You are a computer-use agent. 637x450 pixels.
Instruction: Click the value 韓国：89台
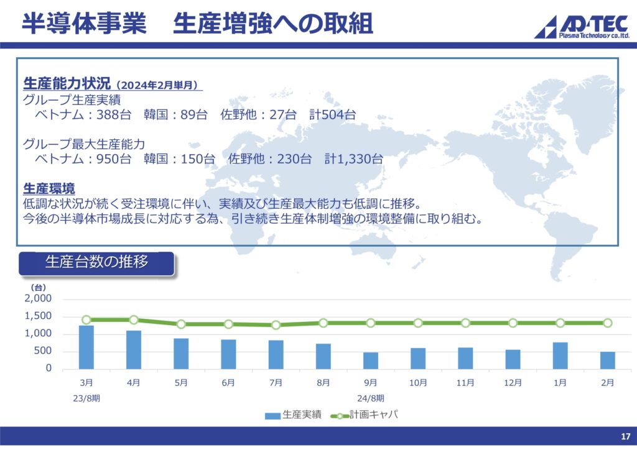pyautogui.click(x=176, y=114)
